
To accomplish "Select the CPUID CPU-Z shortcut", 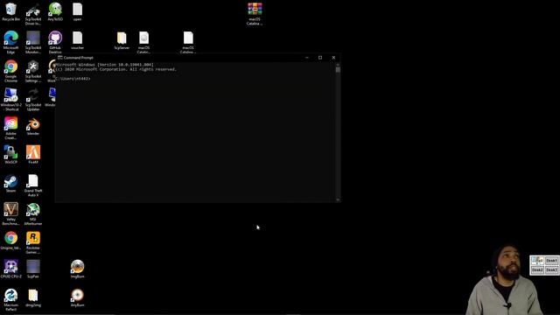I will [10, 269].
